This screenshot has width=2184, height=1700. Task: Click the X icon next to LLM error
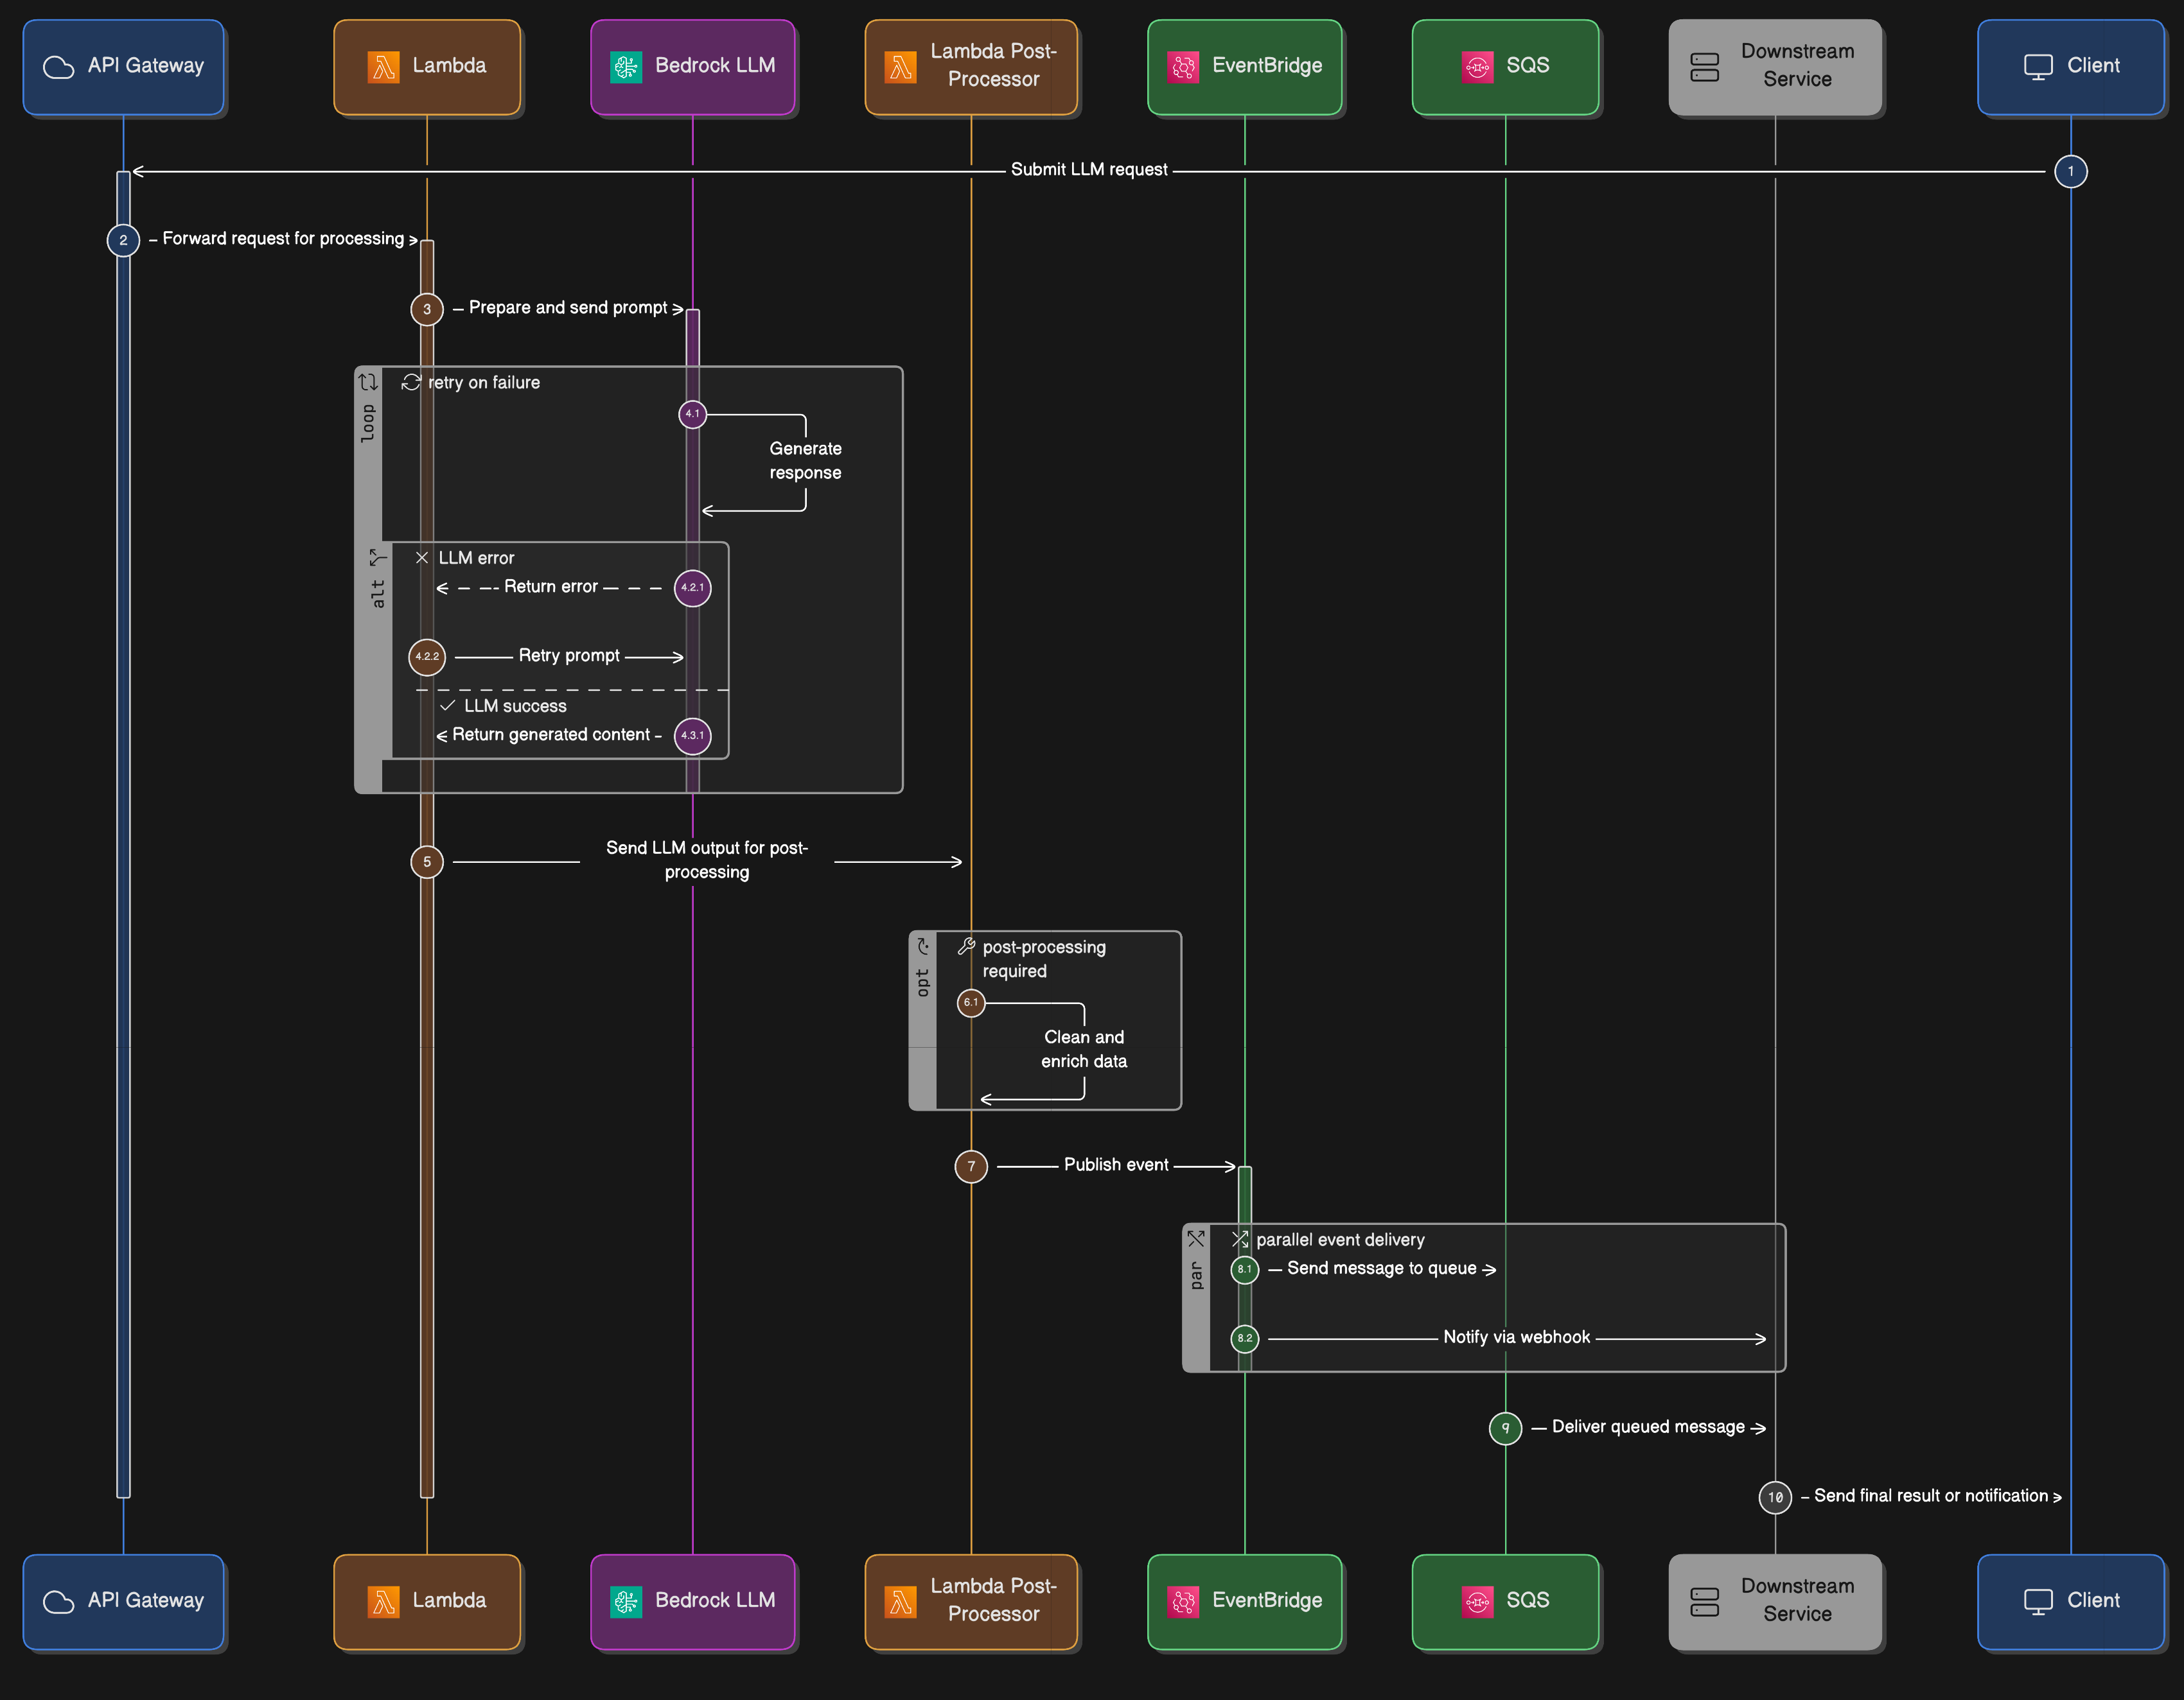pos(422,558)
